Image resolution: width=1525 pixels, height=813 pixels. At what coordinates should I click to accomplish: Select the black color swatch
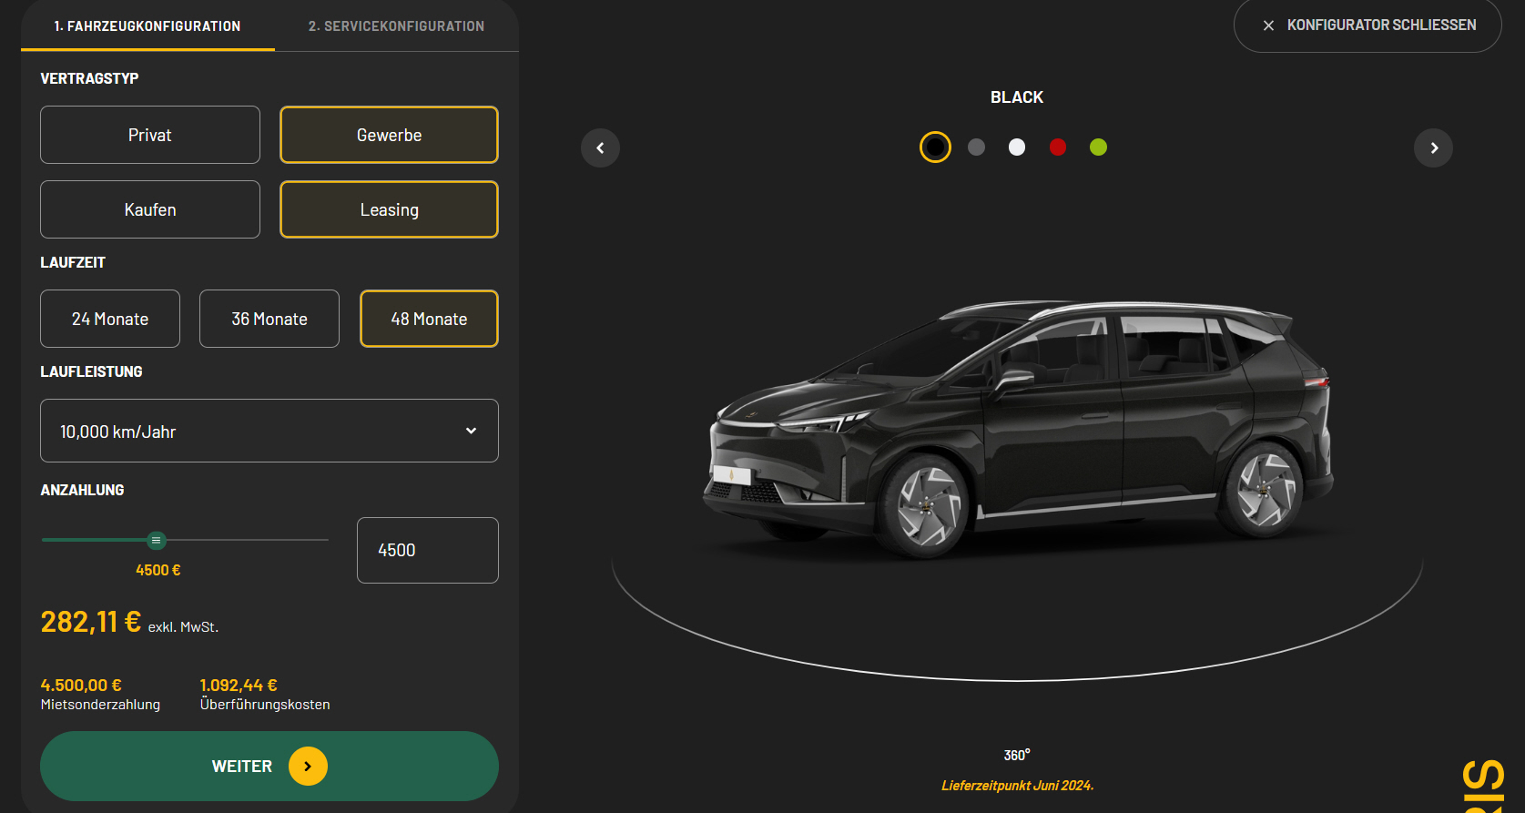[x=935, y=147]
